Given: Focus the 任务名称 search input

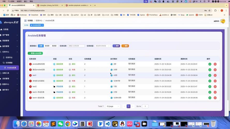Looking at the screenshot, I should [76, 46].
